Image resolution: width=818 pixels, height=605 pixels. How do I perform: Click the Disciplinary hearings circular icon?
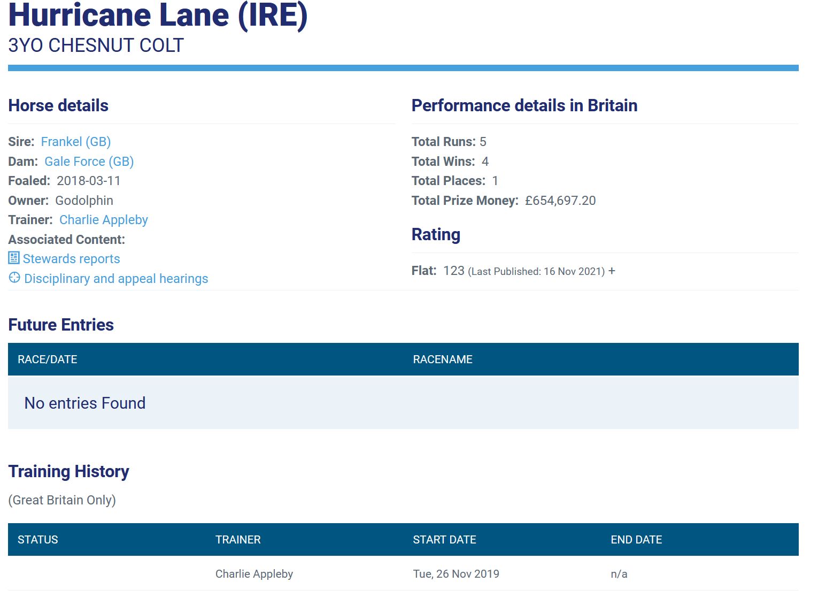pos(14,278)
